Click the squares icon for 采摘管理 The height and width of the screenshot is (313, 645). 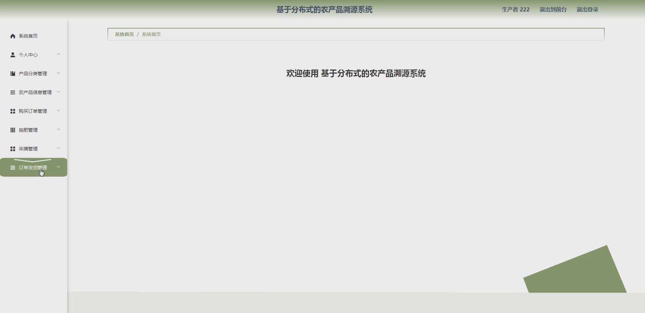[x=13, y=148]
